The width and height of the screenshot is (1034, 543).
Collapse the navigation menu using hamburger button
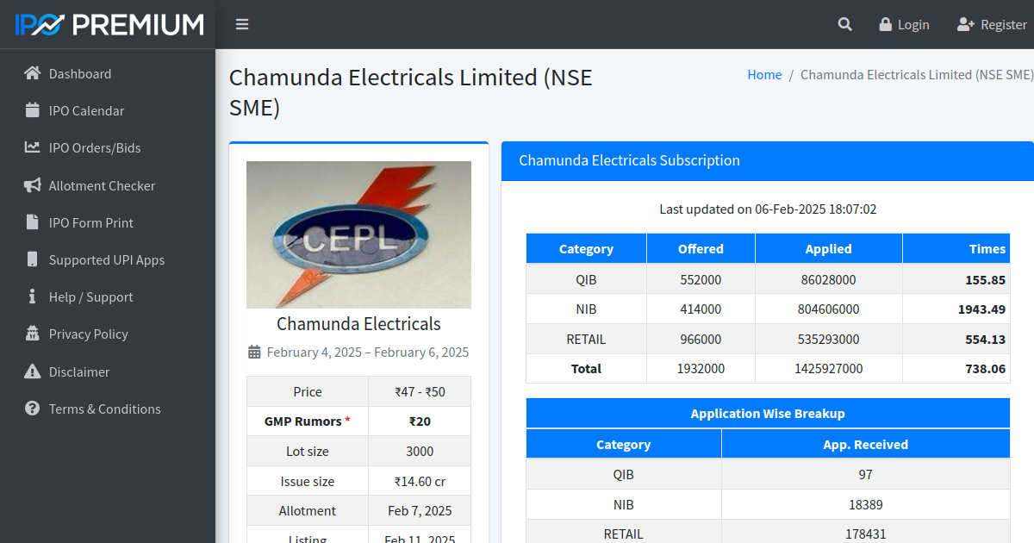242,24
